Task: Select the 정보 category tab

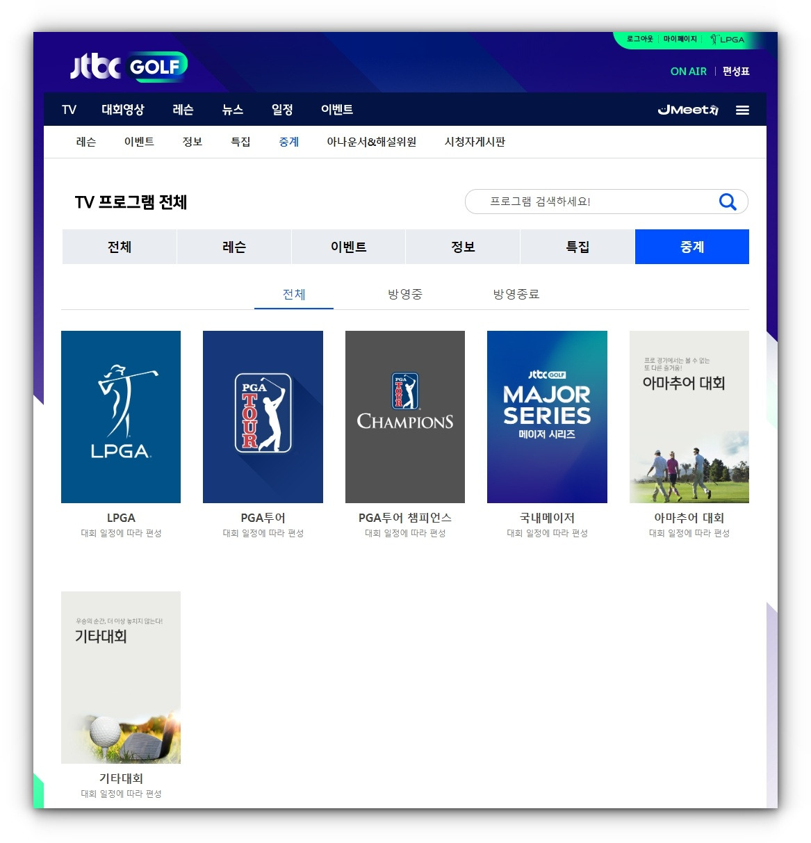Action: (462, 246)
